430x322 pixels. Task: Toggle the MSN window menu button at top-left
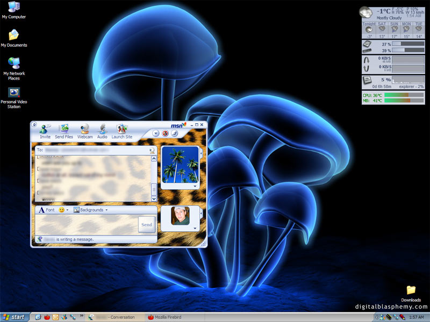[34, 125]
